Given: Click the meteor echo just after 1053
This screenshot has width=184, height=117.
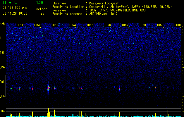Looking at the screenshot, I should point(55,88).
